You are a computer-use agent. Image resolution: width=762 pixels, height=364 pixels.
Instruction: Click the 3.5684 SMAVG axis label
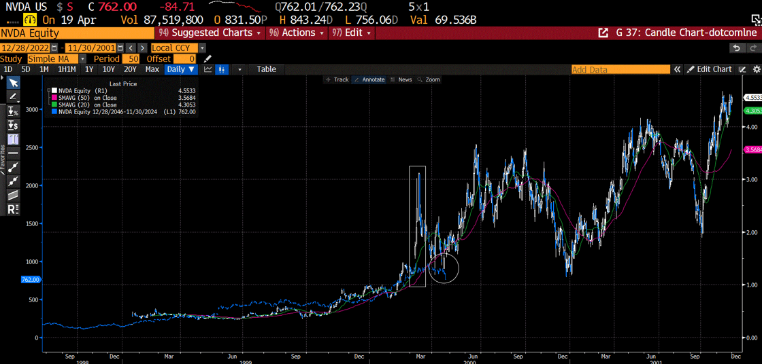pos(752,150)
